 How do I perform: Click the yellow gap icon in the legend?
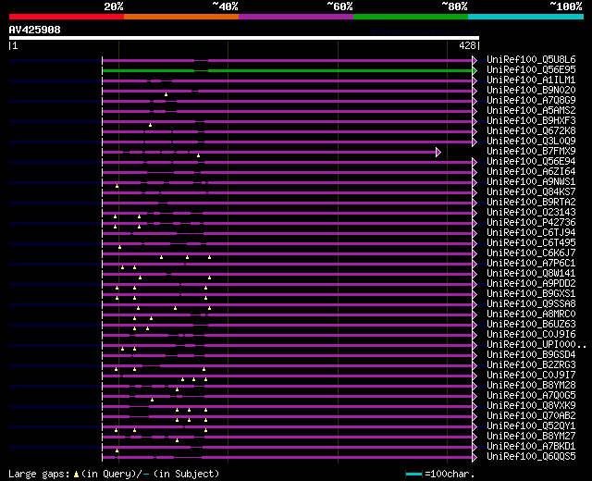coord(76,475)
